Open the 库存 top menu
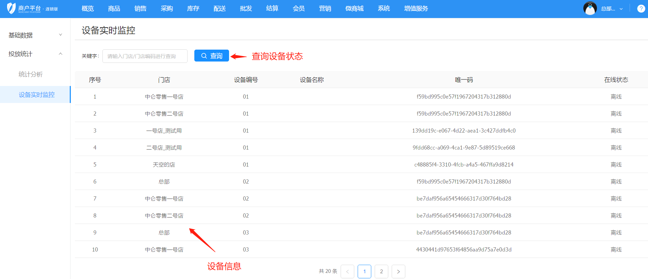Image resolution: width=648 pixels, height=279 pixels. click(193, 8)
